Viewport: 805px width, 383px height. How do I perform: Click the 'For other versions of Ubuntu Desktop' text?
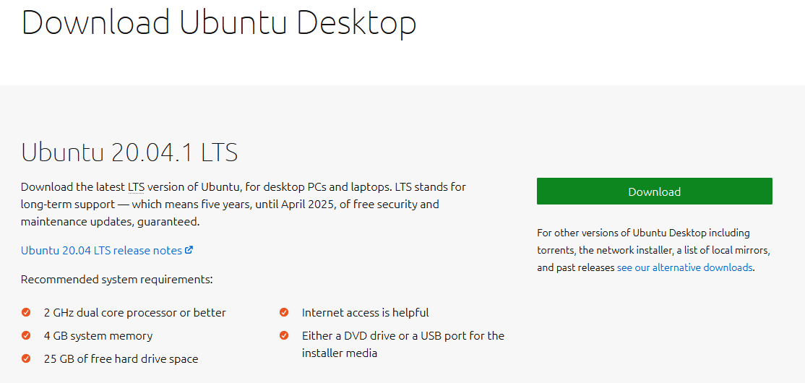[x=643, y=233]
